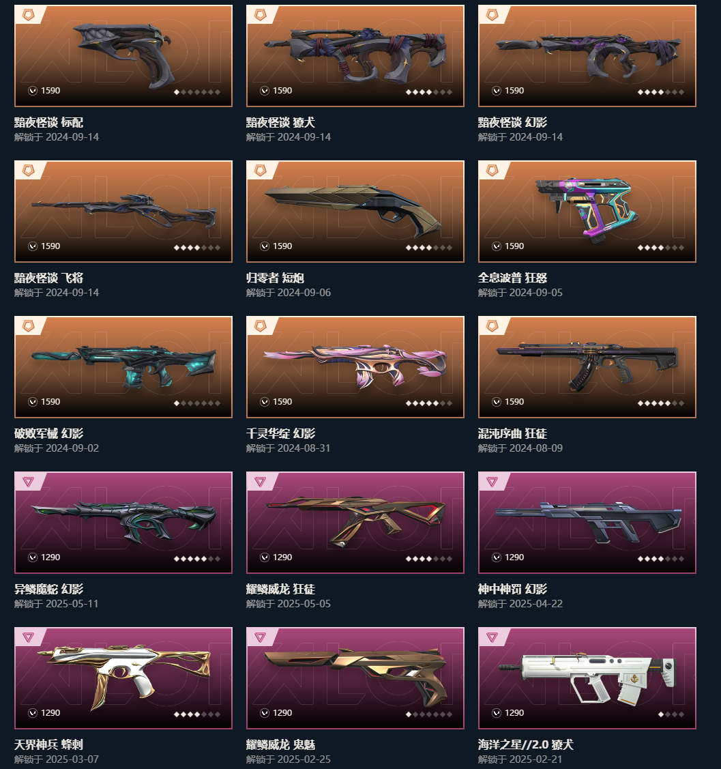Click VP currency icon on 全息波普 狂怒 card
The height and width of the screenshot is (769, 721).
(x=497, y=246)
